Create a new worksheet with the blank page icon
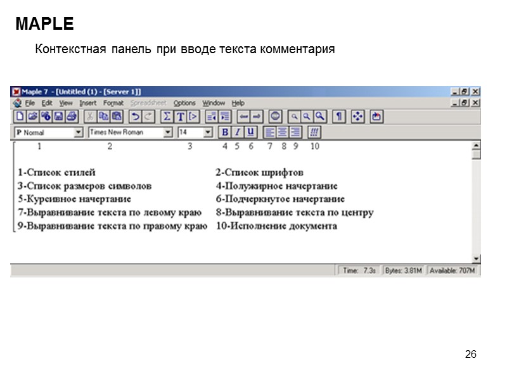The width and height of the screenshot is (507, 380). tap(20, 117)
